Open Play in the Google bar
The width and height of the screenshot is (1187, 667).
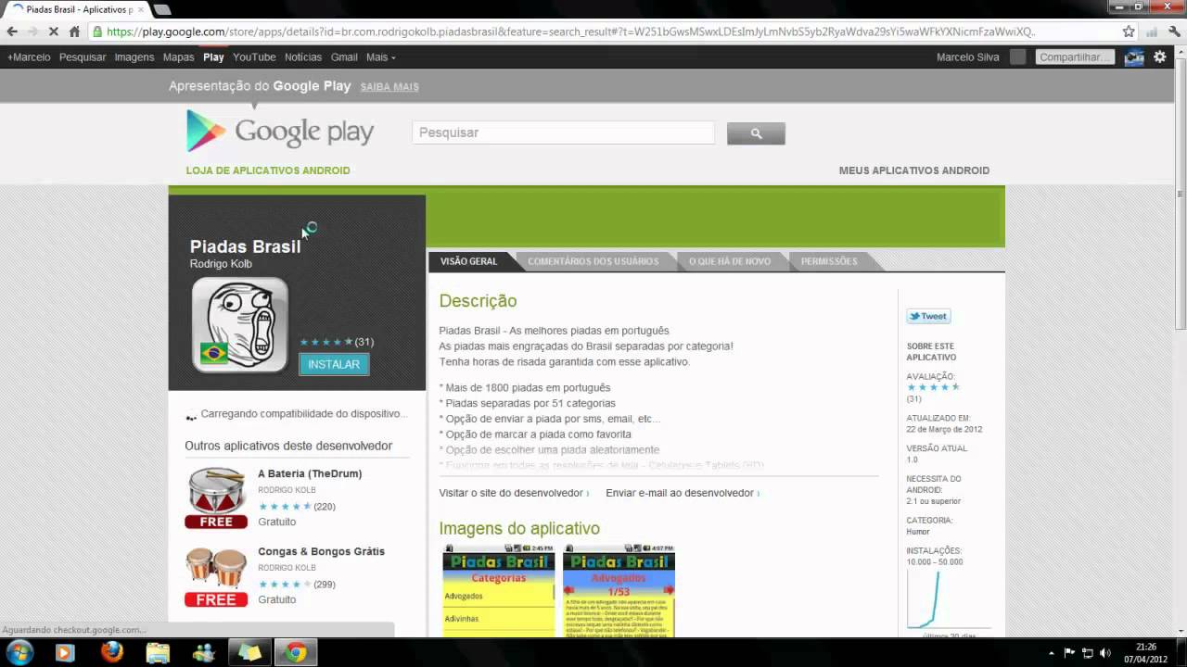click(x=213, y=57)
